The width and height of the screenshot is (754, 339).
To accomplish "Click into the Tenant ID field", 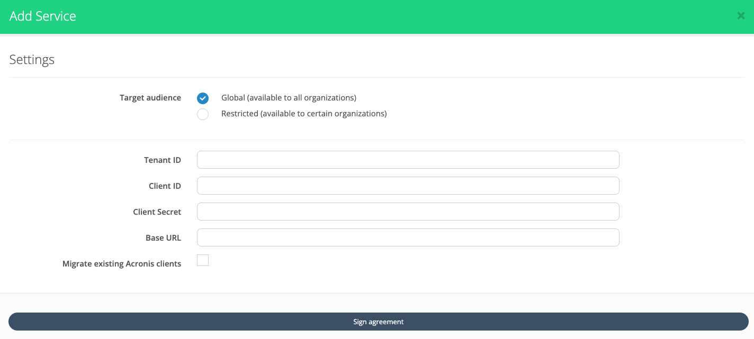I will click(408, 160).
